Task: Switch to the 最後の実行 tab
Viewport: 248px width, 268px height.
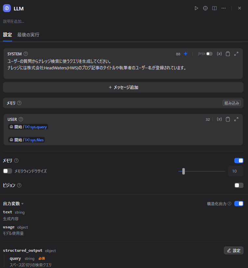Action: click(x=28, y=35)
